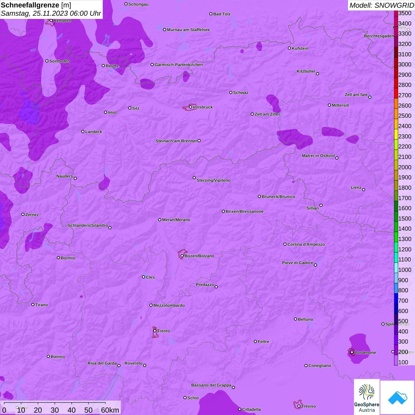This screenshot has height=415, width=415.
Task: Click the Meran/Merano city label
Action: tap(176, 220)
